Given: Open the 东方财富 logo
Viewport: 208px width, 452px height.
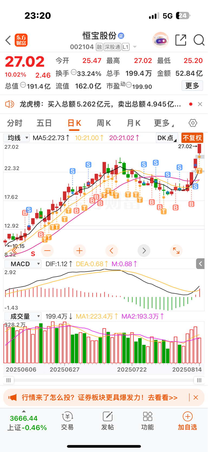Looking at the screenshot, I should tap(21, 40).
